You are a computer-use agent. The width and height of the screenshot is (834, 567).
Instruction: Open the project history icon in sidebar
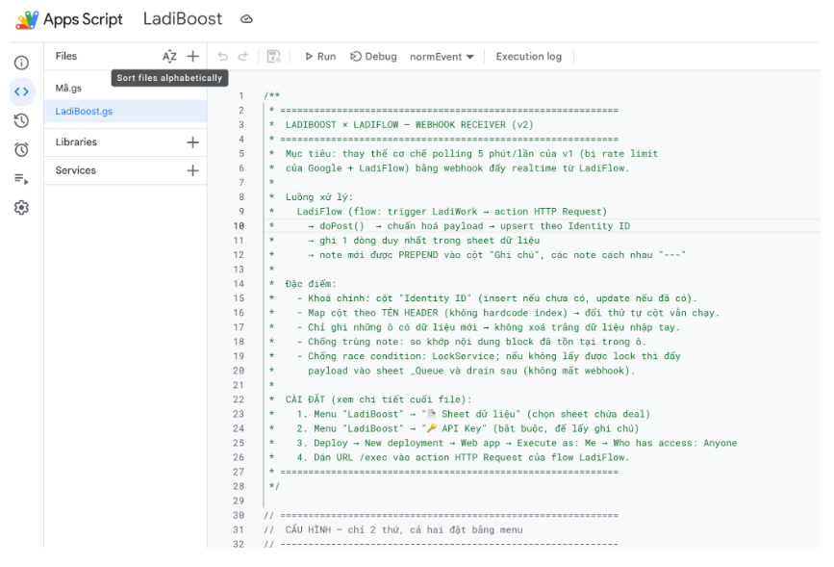(x=21, y=121)
